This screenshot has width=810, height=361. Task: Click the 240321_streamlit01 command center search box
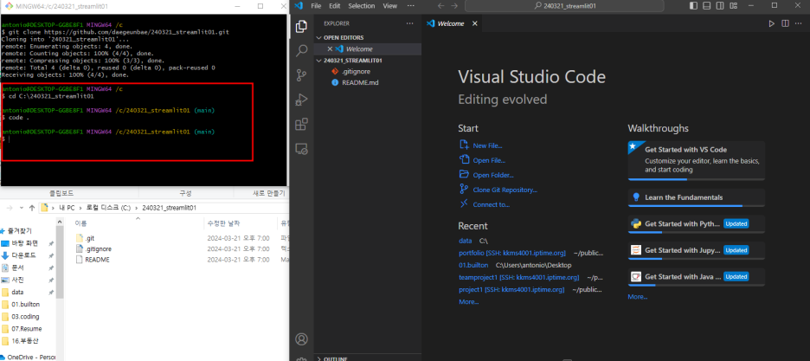[x=564, y=6]
